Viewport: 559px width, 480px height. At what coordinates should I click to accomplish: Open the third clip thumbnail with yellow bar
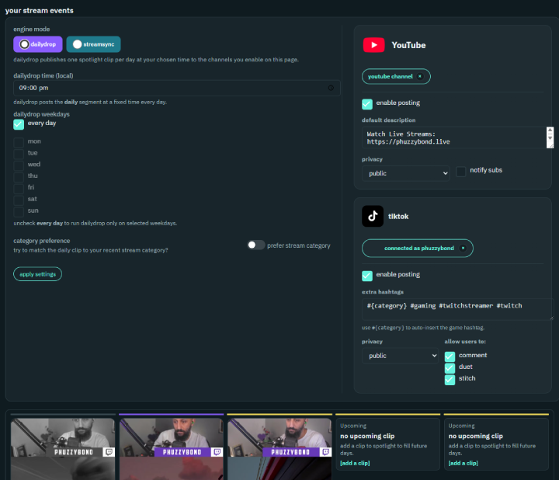point(279,449)
